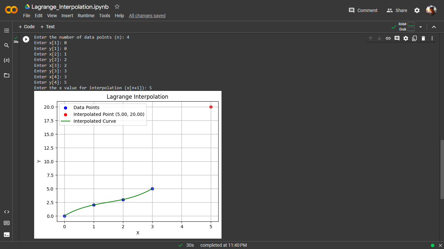
Task: Click the 30s execution time indicator
Action: (x=190, y=245)
